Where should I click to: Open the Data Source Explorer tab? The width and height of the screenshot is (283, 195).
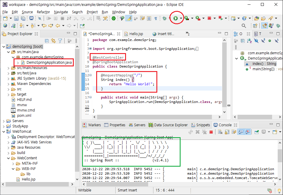pyautogui.click(x=171, y=125)
